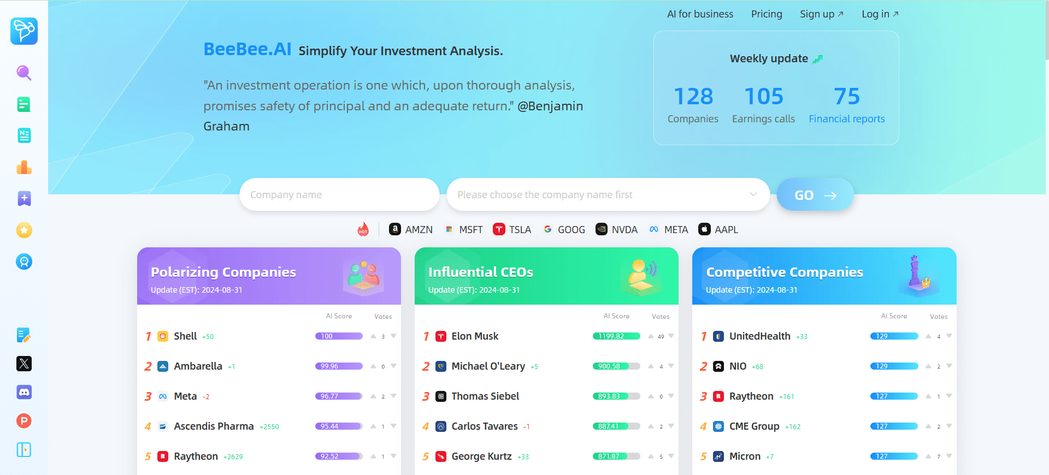Upvote UnitedHealth in Competitive Companies
The height and width of the screenshot is (475, 1049).
[x=928, y=336]
